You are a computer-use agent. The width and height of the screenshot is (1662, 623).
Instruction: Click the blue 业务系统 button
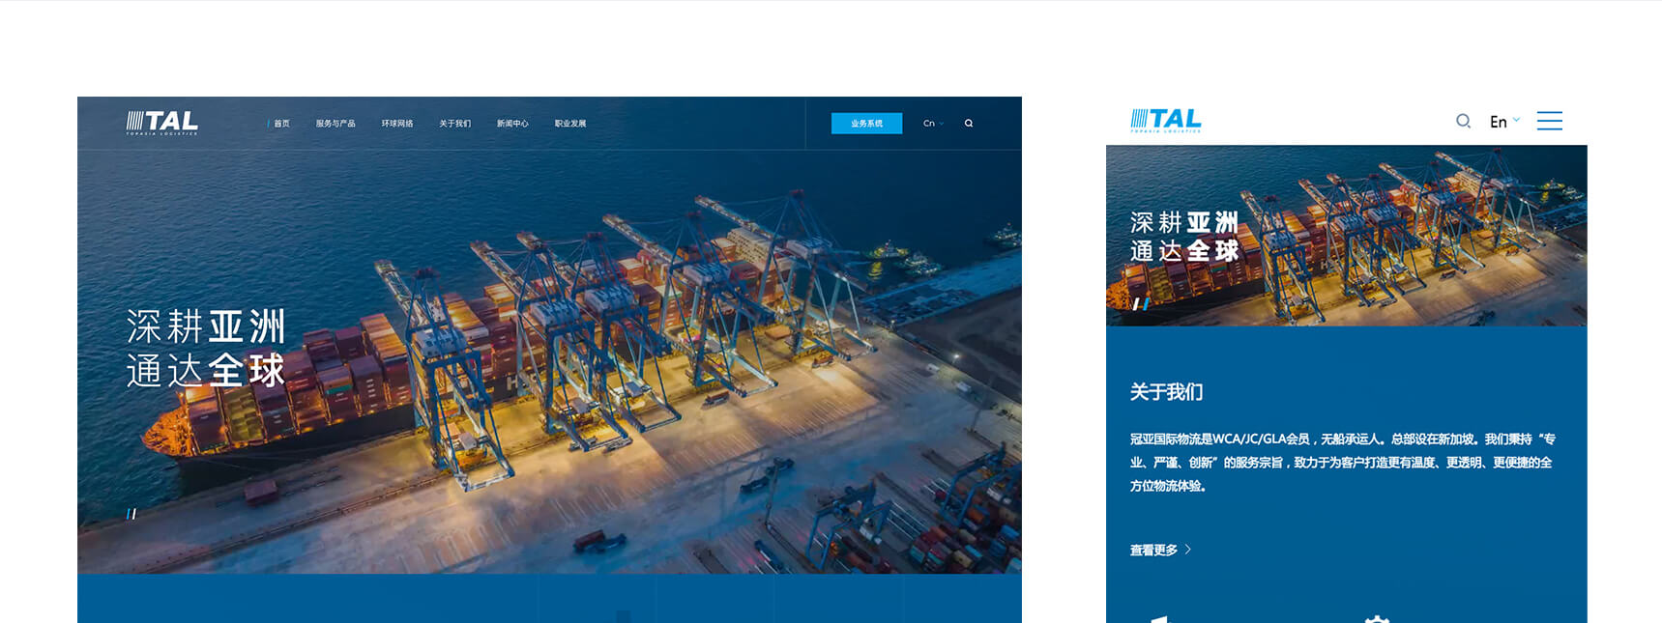pyautogui.click(x=866, y=124)
